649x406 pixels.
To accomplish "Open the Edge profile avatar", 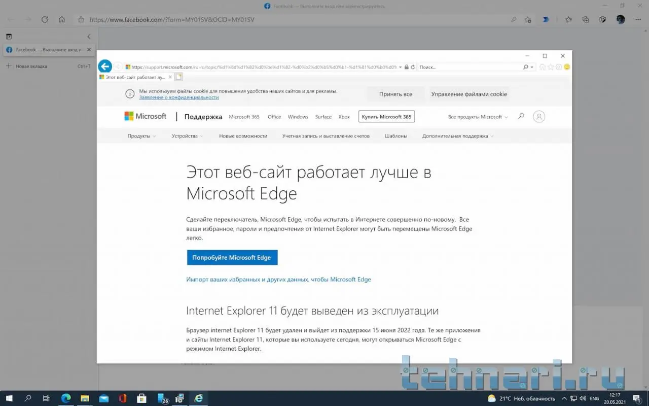I will click(x=621, y=20).
